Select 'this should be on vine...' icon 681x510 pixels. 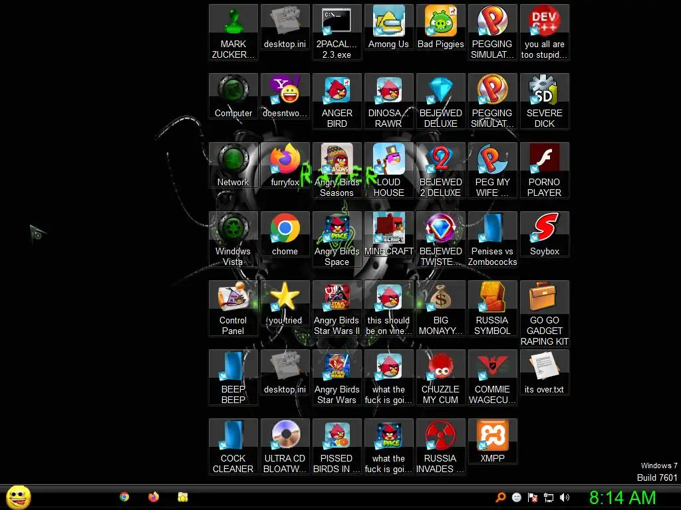388,308
